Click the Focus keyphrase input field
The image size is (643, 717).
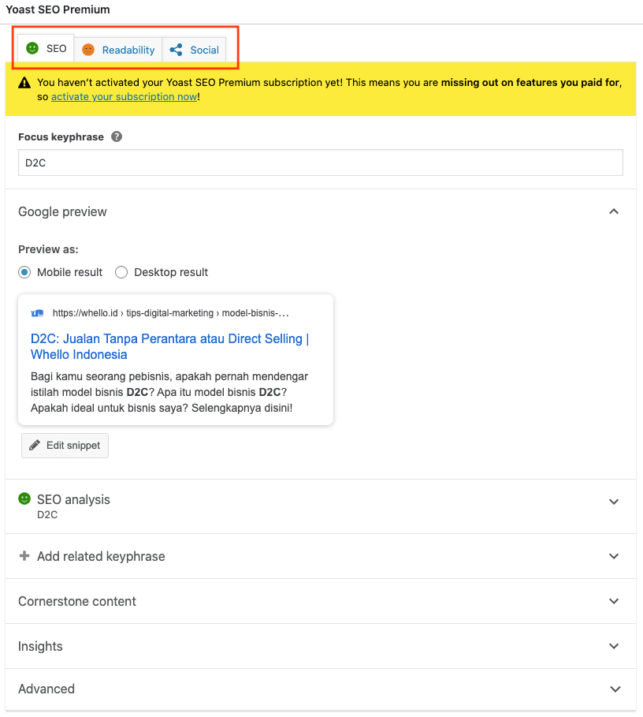point(320,162)
